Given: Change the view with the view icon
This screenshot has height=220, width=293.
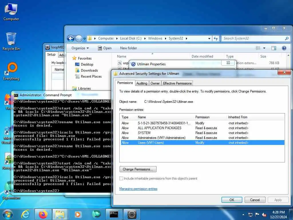Looking at the screenshot, I should pyautogui.click(x=258, y=48).
